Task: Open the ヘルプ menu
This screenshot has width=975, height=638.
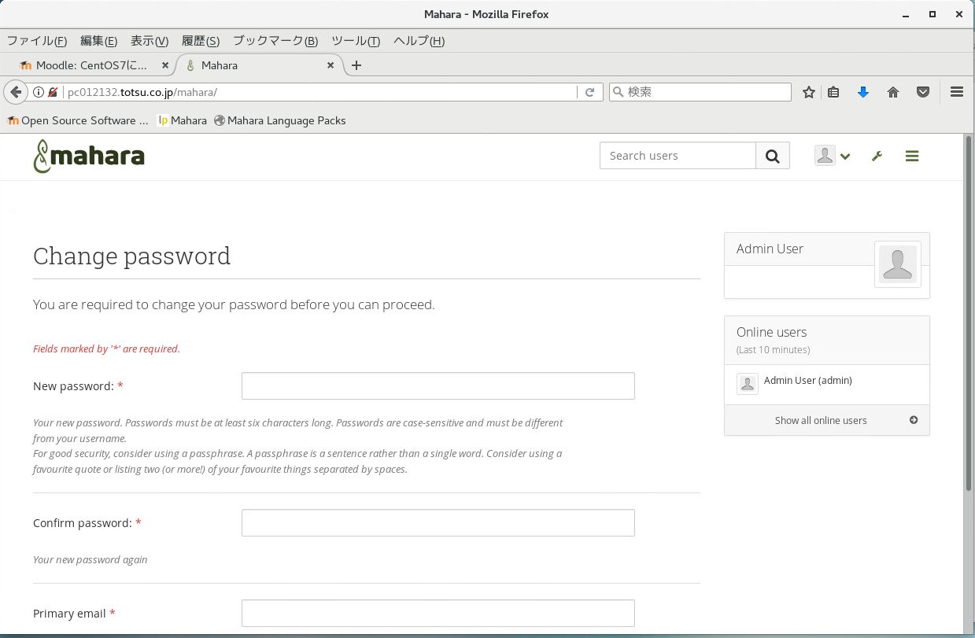Action: (x=419, y=41)
